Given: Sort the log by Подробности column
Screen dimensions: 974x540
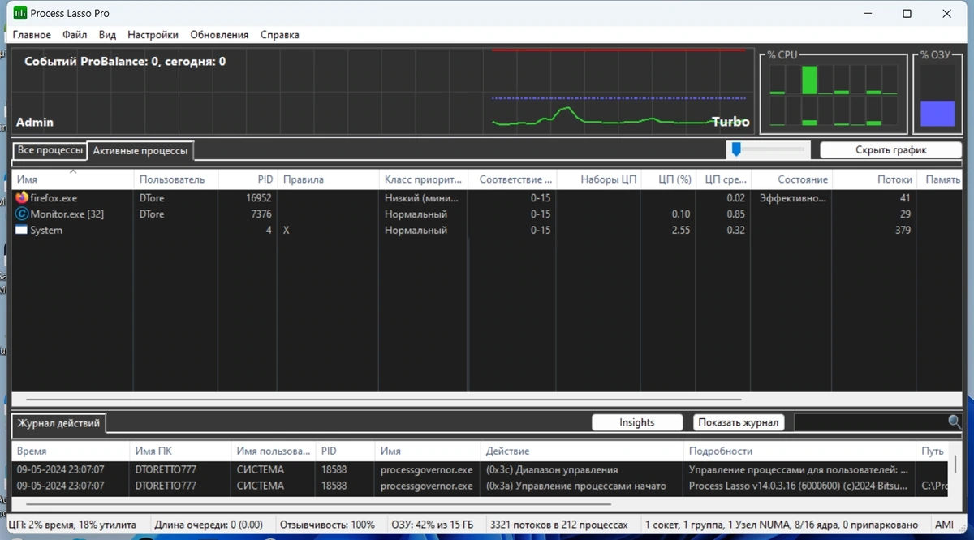Looking at the screenshot, I should [x=799, y=451].
